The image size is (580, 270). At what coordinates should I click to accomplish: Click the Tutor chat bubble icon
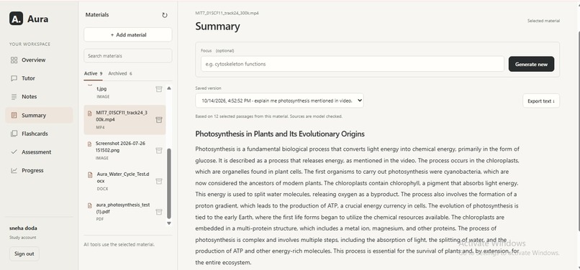coord(14,78)
